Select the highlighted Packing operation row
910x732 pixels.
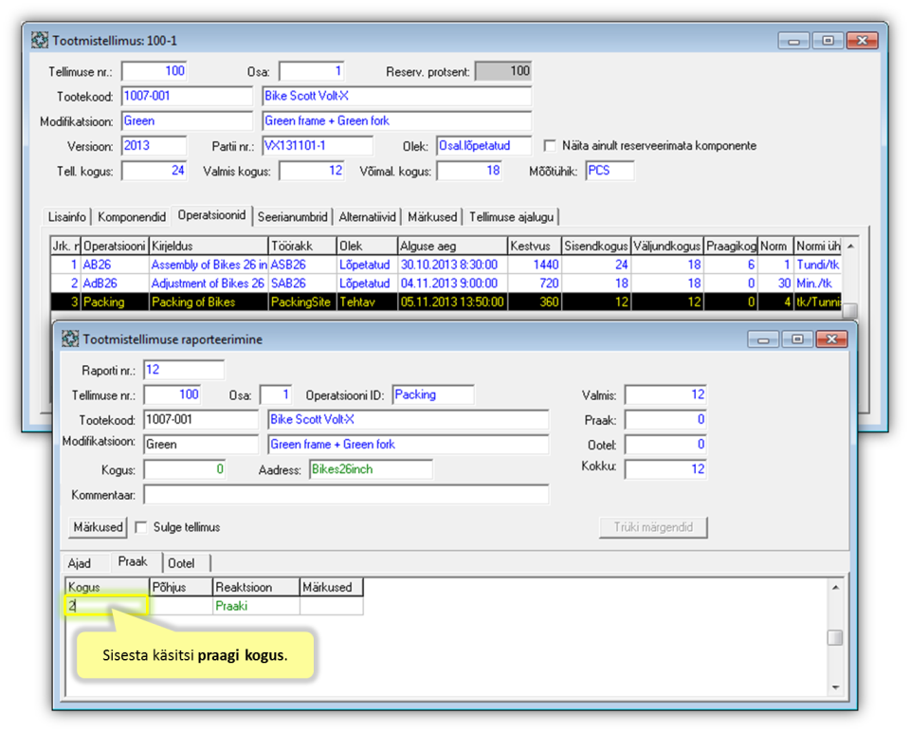coord(446,302)
